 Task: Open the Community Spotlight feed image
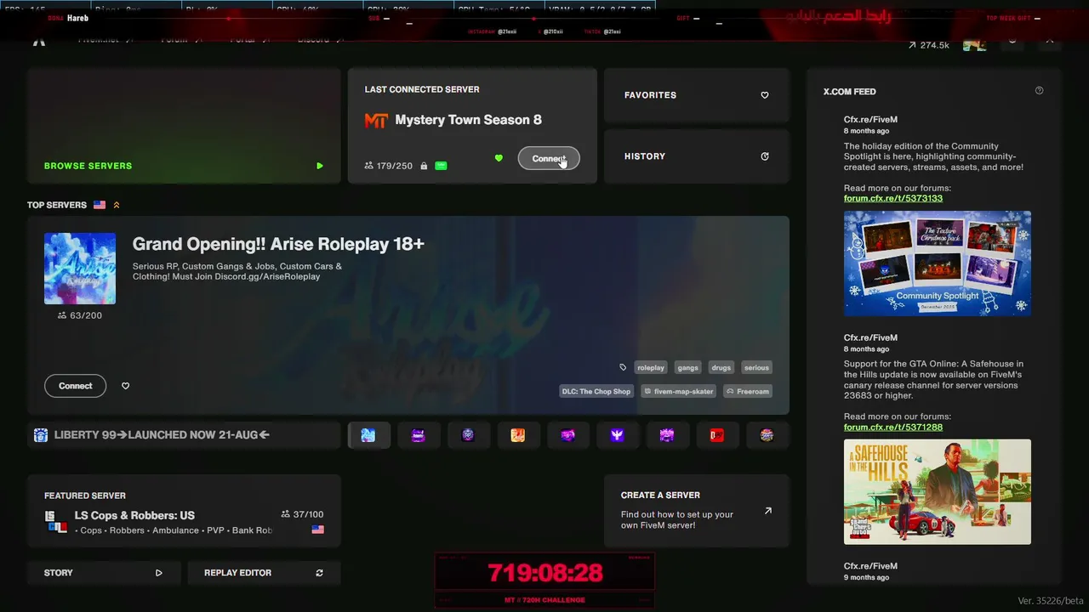coord(938,263)
